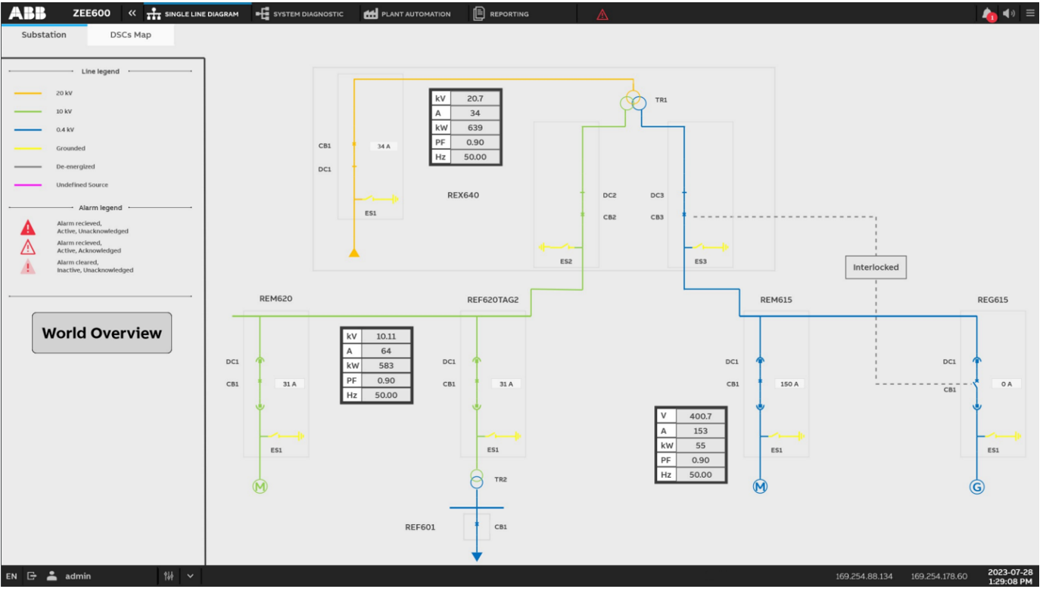This screenshot has width=1043, height=589.
Task: Select the REF620TAG2 ES1 earthing switch
Action: coord(499,436)
